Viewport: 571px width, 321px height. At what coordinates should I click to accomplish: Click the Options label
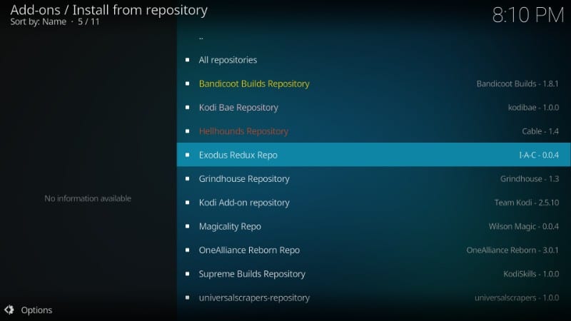(x=36, y=310)
